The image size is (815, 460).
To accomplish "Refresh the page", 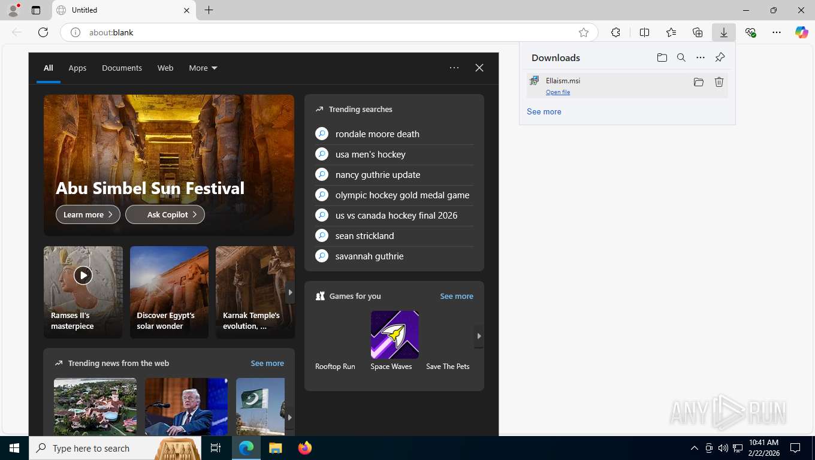I will [x=43, y=32].
